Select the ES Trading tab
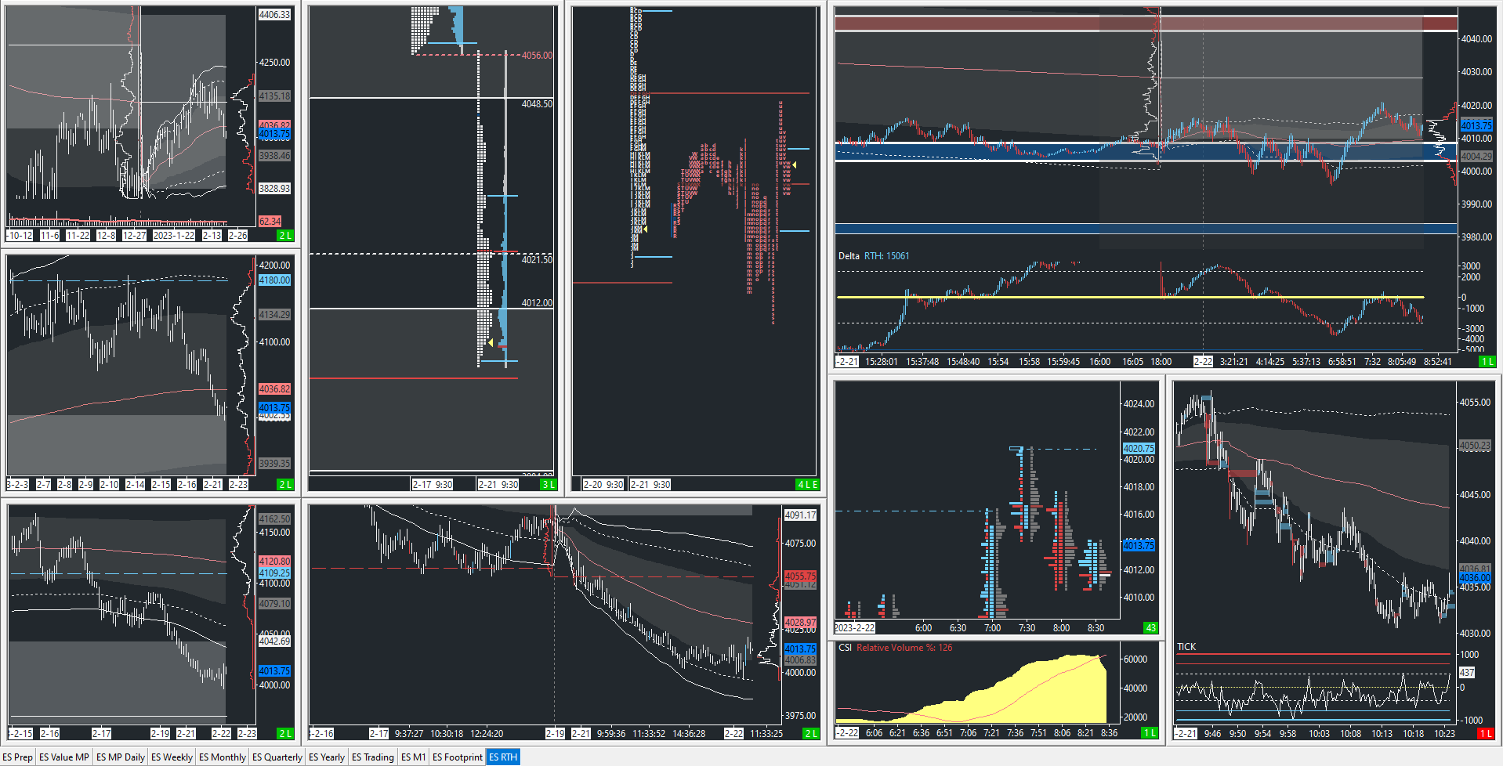This screenshot has height=766, width=1503. (372, 757)
